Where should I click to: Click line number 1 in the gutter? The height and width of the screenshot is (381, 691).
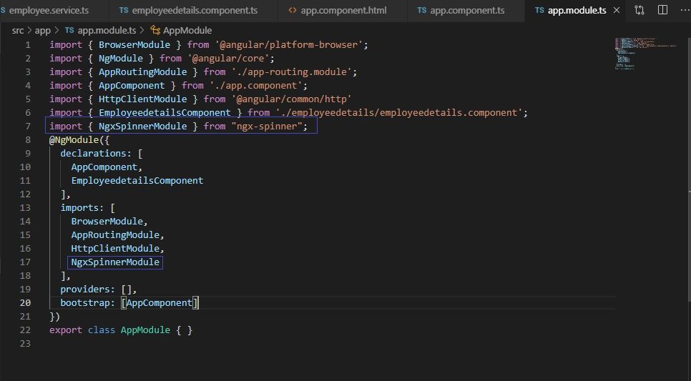28,44
